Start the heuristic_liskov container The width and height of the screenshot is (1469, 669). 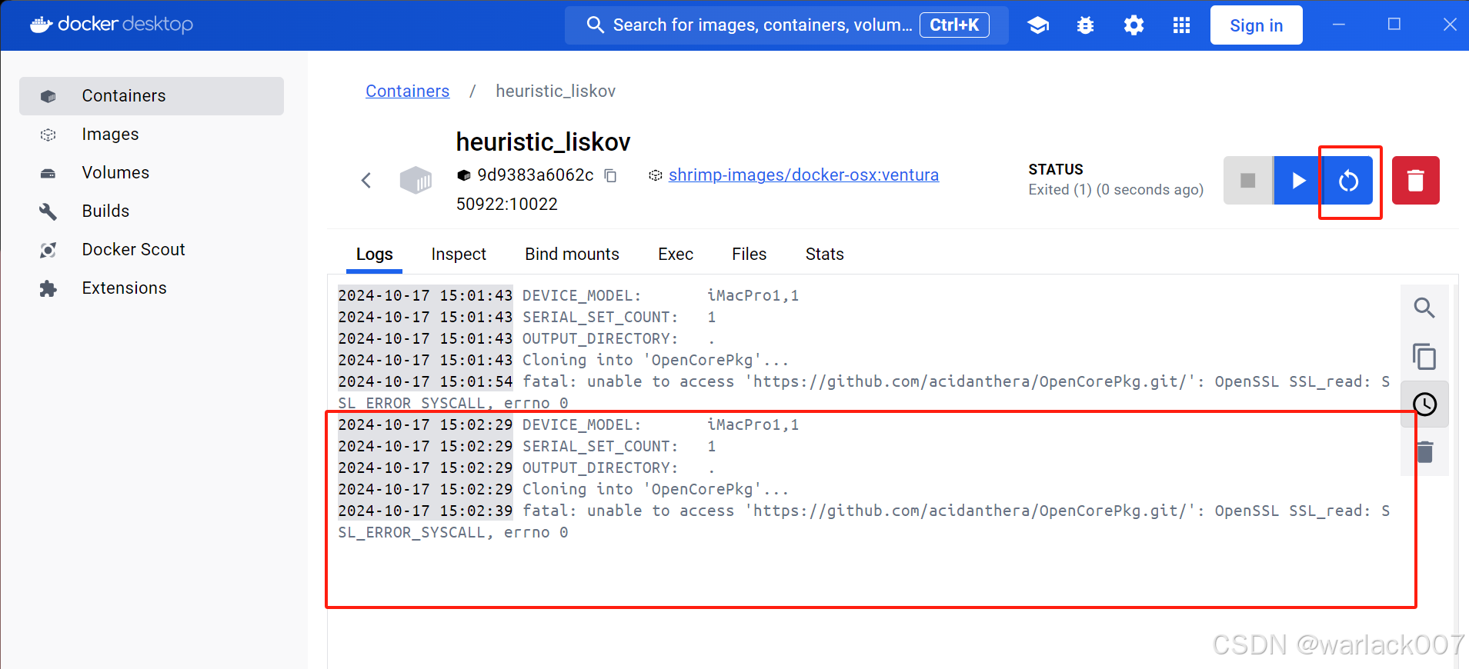[1298, 180]
